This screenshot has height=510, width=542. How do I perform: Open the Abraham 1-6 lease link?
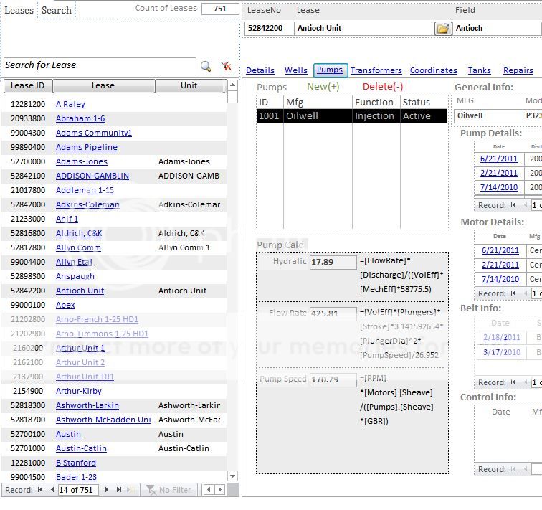[x=80, y=118]
